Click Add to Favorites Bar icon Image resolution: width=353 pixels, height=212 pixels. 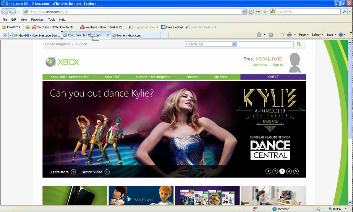point(27,27)
